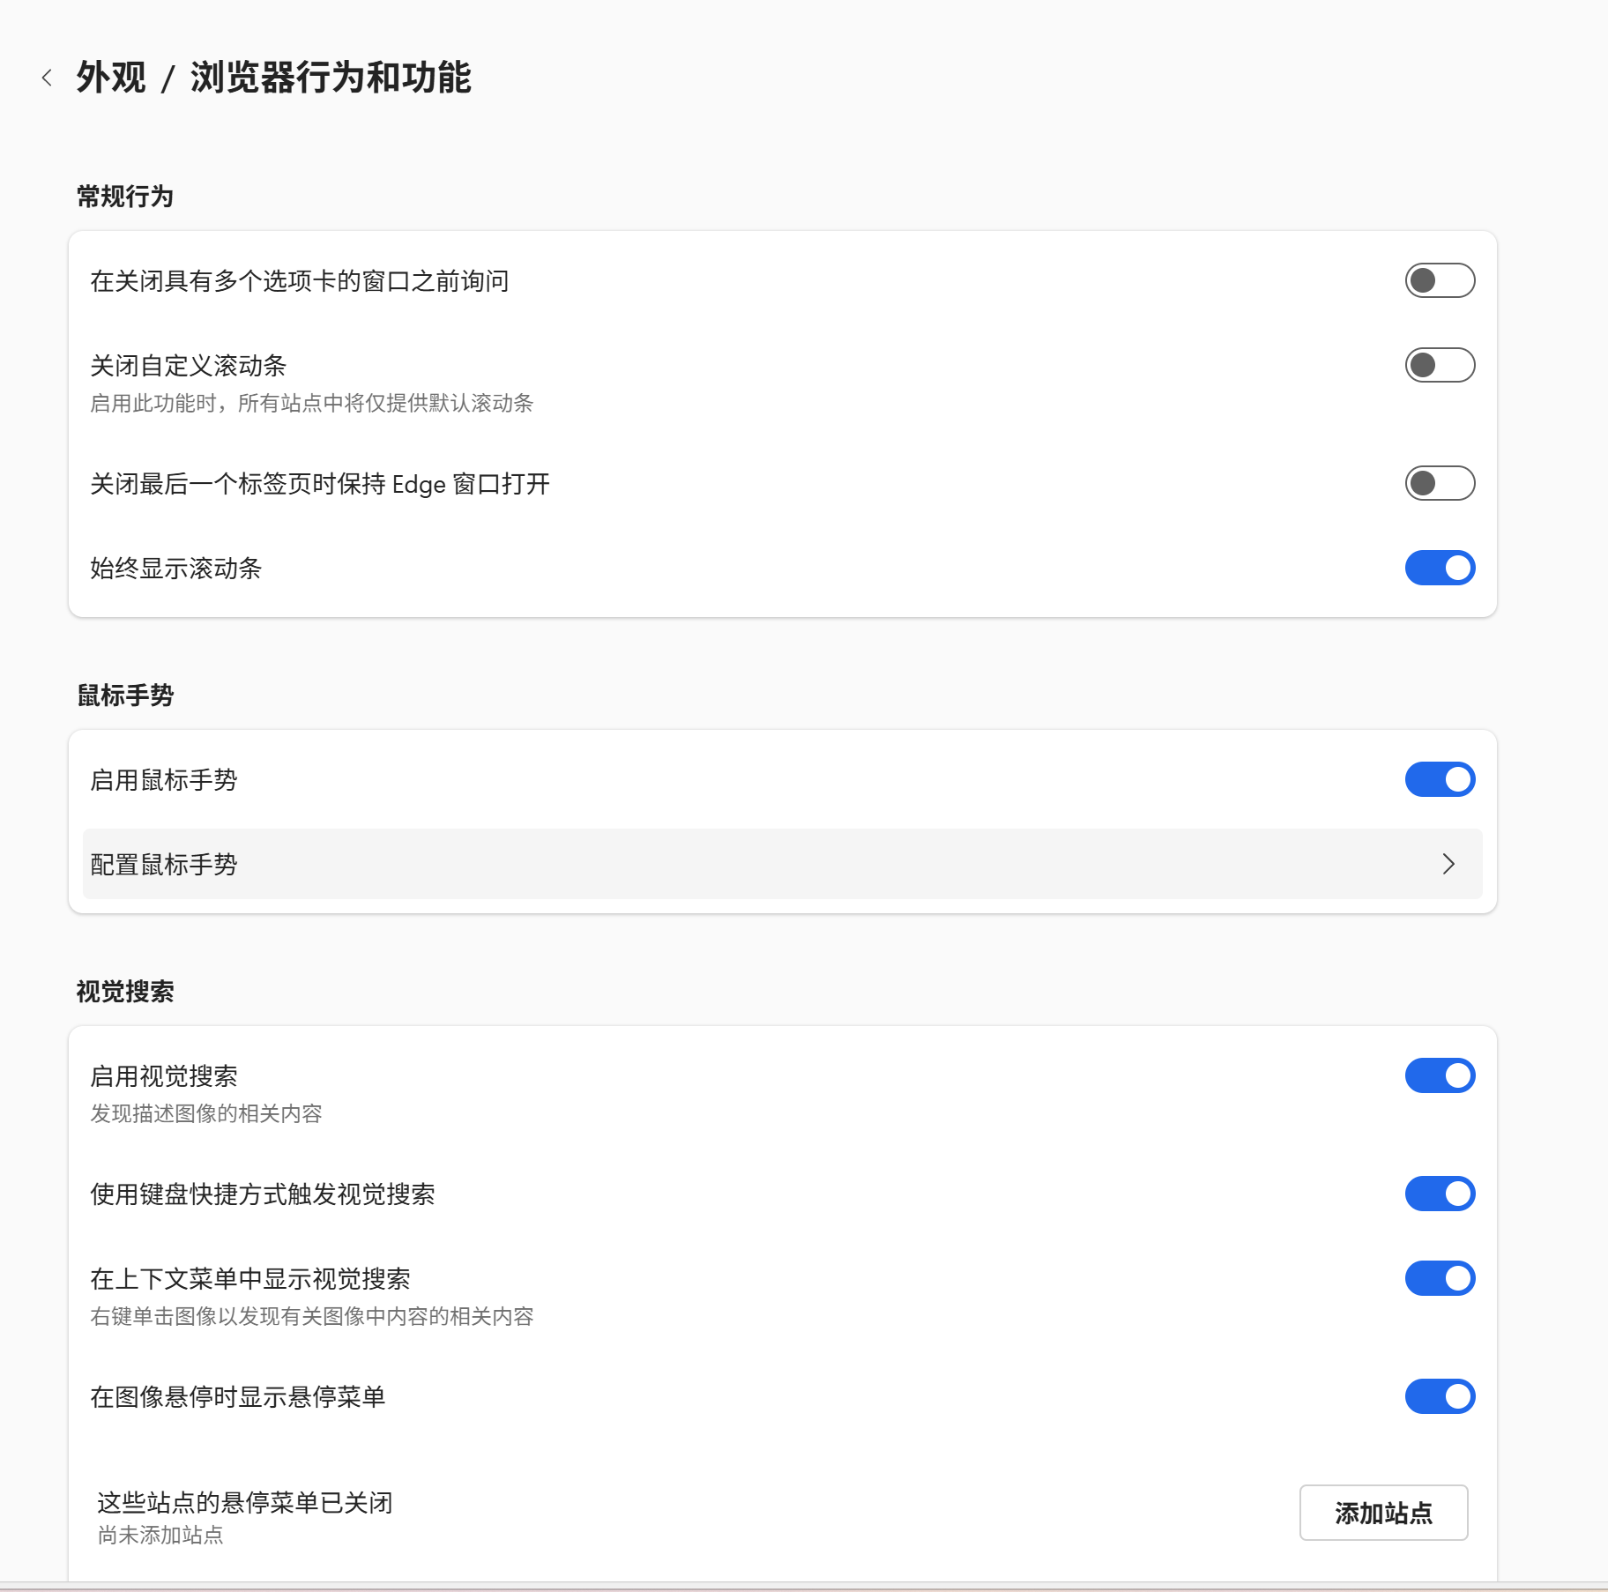Click the '视觉搜索' section heading
The width and height of the screenshot is (1608, 1592).
pos(124,991)
